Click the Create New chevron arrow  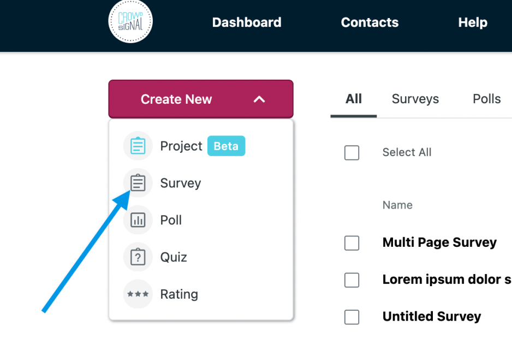(x=259, y=99)
